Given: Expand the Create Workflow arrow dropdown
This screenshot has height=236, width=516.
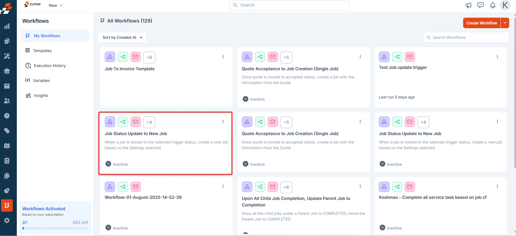Looking at the screenshot, I should [505, 23].
